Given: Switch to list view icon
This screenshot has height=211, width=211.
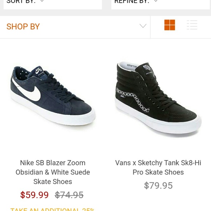Looking at the screenshot, I should pos(192,25).
